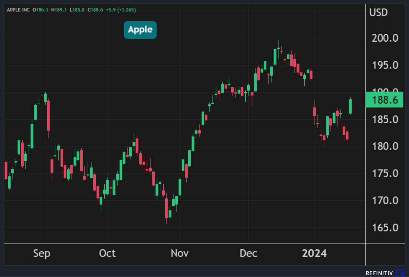Click the last green candlestick near 188.6
This screenshot has height=277, width=409.
(x=350, y=106)
